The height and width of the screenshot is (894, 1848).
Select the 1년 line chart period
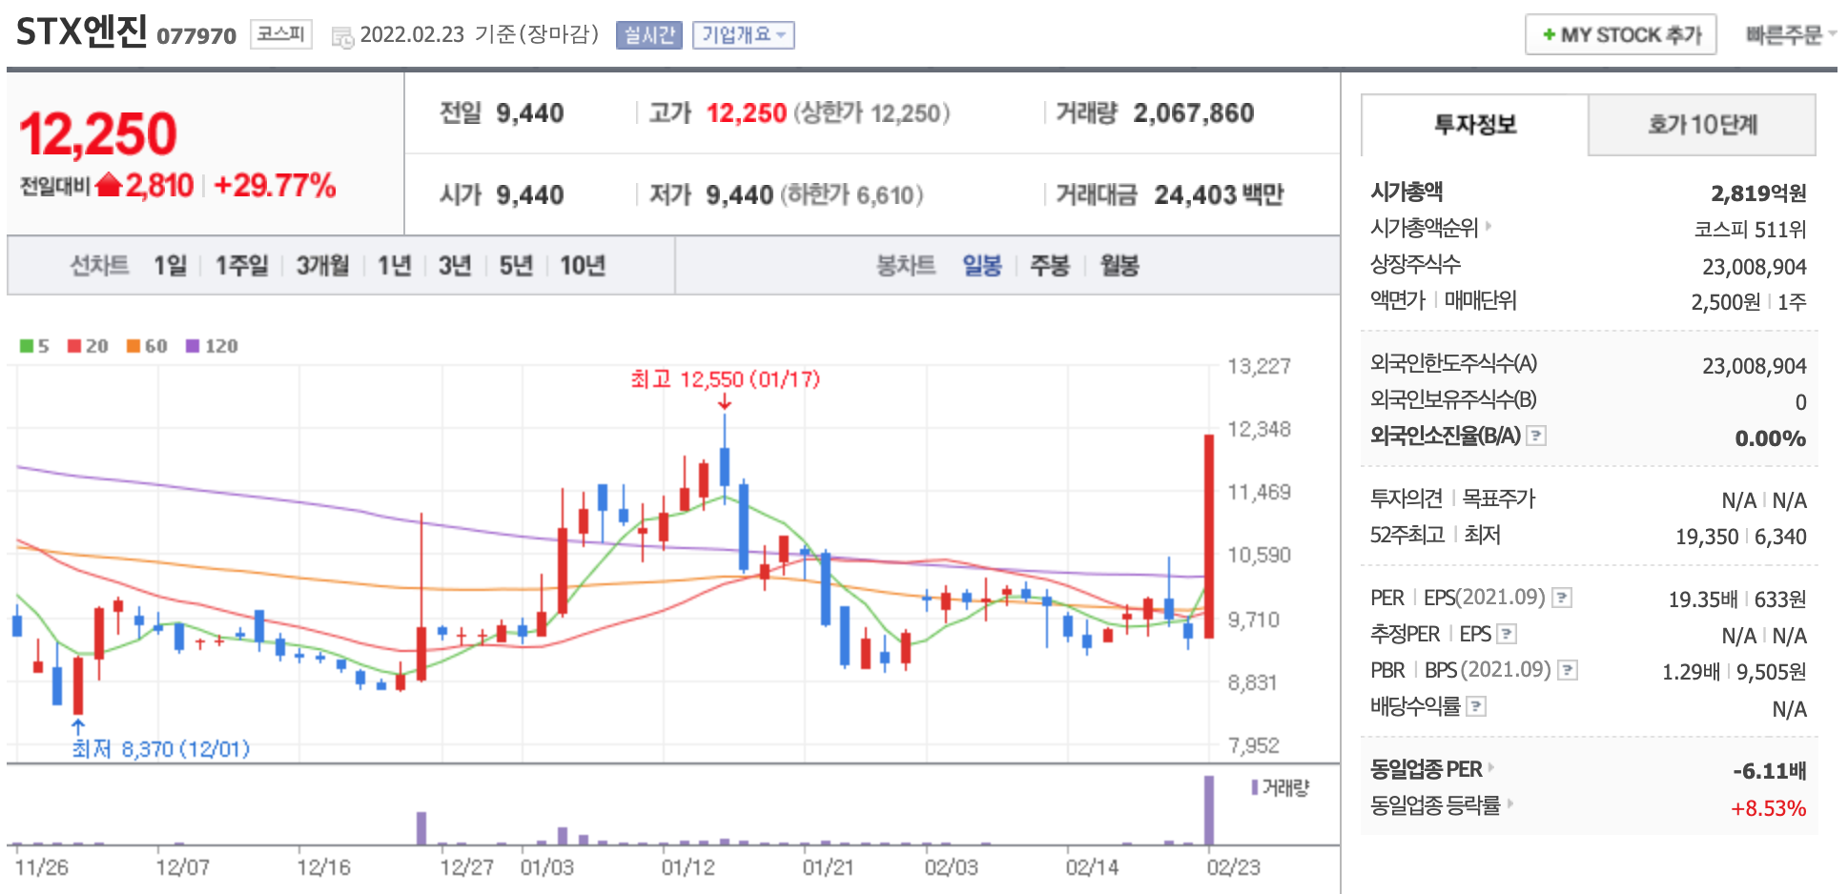pyautogui.click(x=394, y=265)
